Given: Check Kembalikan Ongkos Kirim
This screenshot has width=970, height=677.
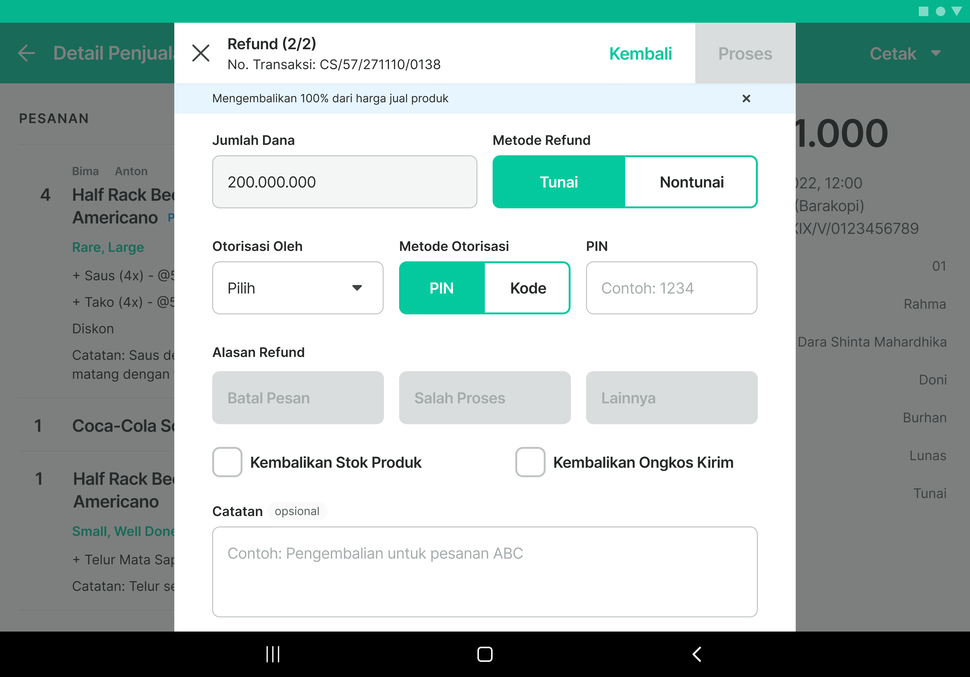Looking at the screenshot, I should coord(530,462).
